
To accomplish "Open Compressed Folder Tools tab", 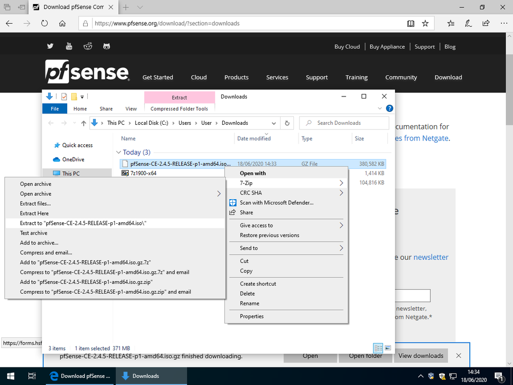I will click(x=179, y=109).
